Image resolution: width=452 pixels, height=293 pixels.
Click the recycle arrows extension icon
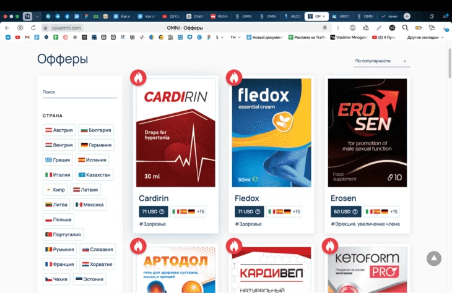tap(366, 28)
